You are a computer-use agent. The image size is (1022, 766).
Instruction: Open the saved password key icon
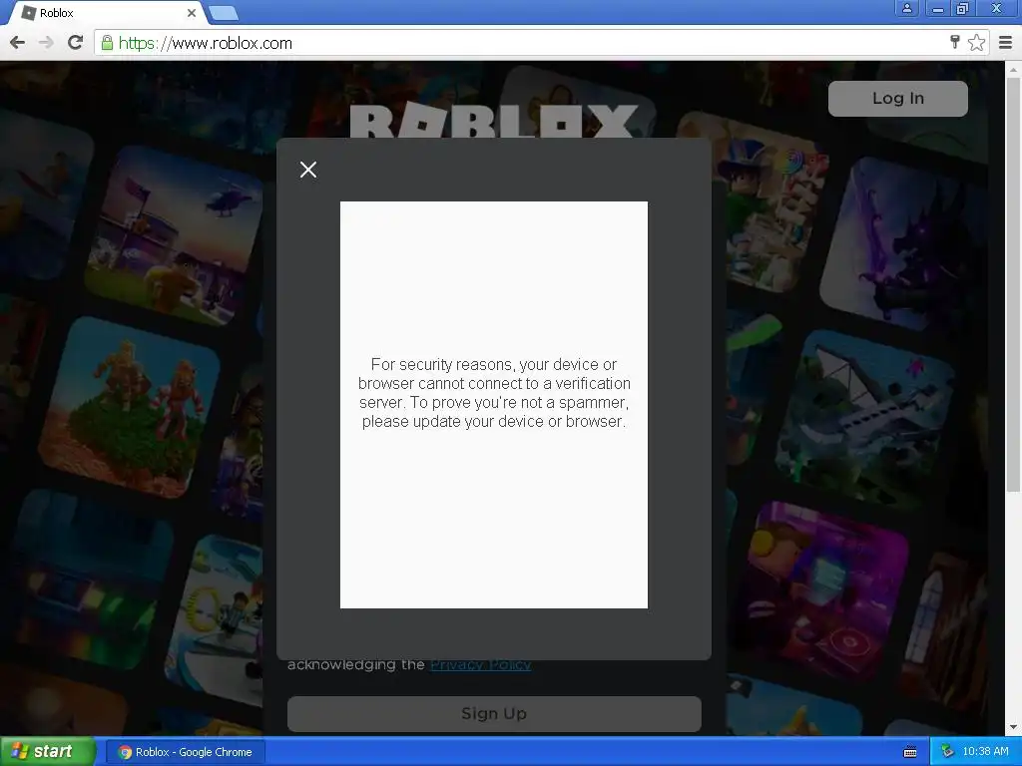[x=955, y=42]
